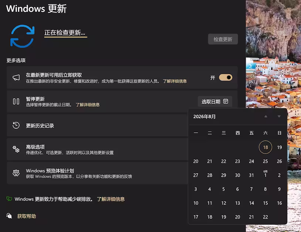Click the green leaf carbon emissions icon

point(9,199)
